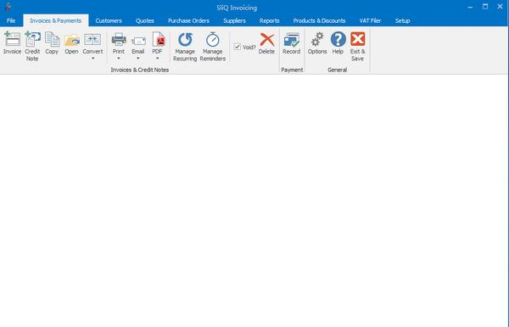Screen dimensions: 509x327
Task: Open Manage Recurring invoices
Action: tap(185, 47)
